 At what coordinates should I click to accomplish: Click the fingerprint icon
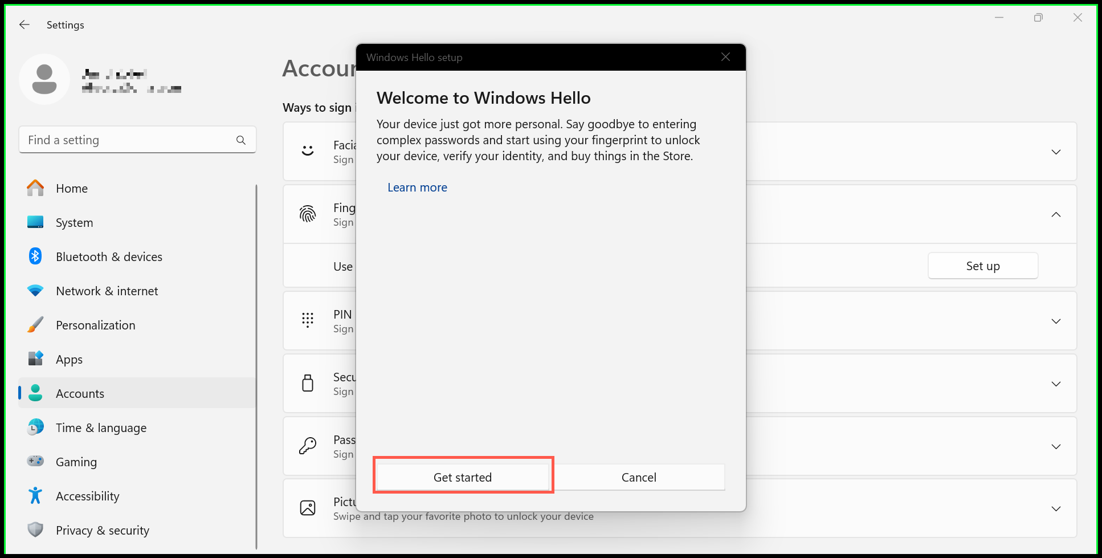pyautogui.click(x=308, y=214)
